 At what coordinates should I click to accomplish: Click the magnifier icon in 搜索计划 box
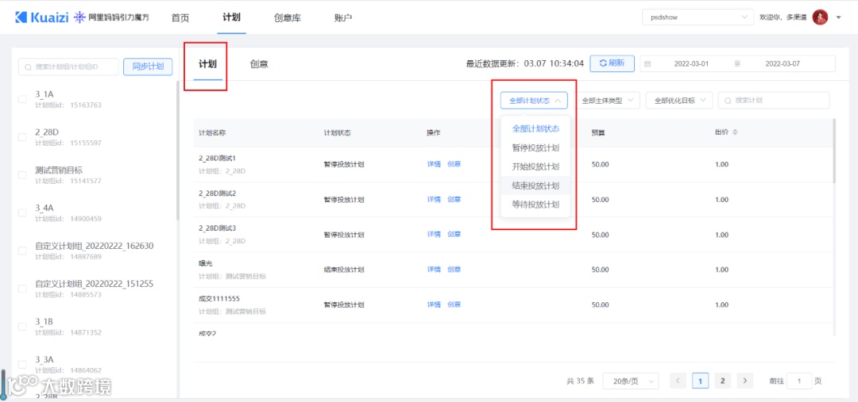point(728,101)
